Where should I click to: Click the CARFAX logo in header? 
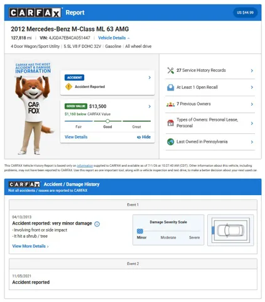pos(35,13)
